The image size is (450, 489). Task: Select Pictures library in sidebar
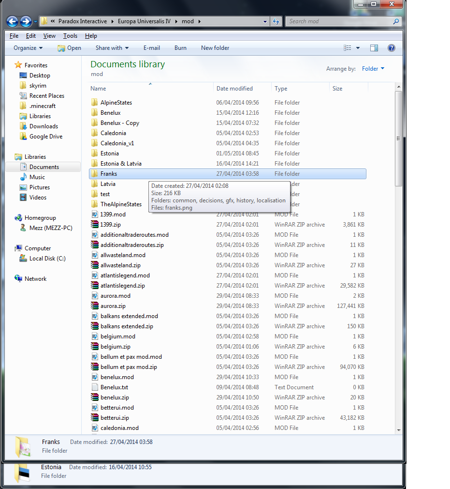(40, 187)
